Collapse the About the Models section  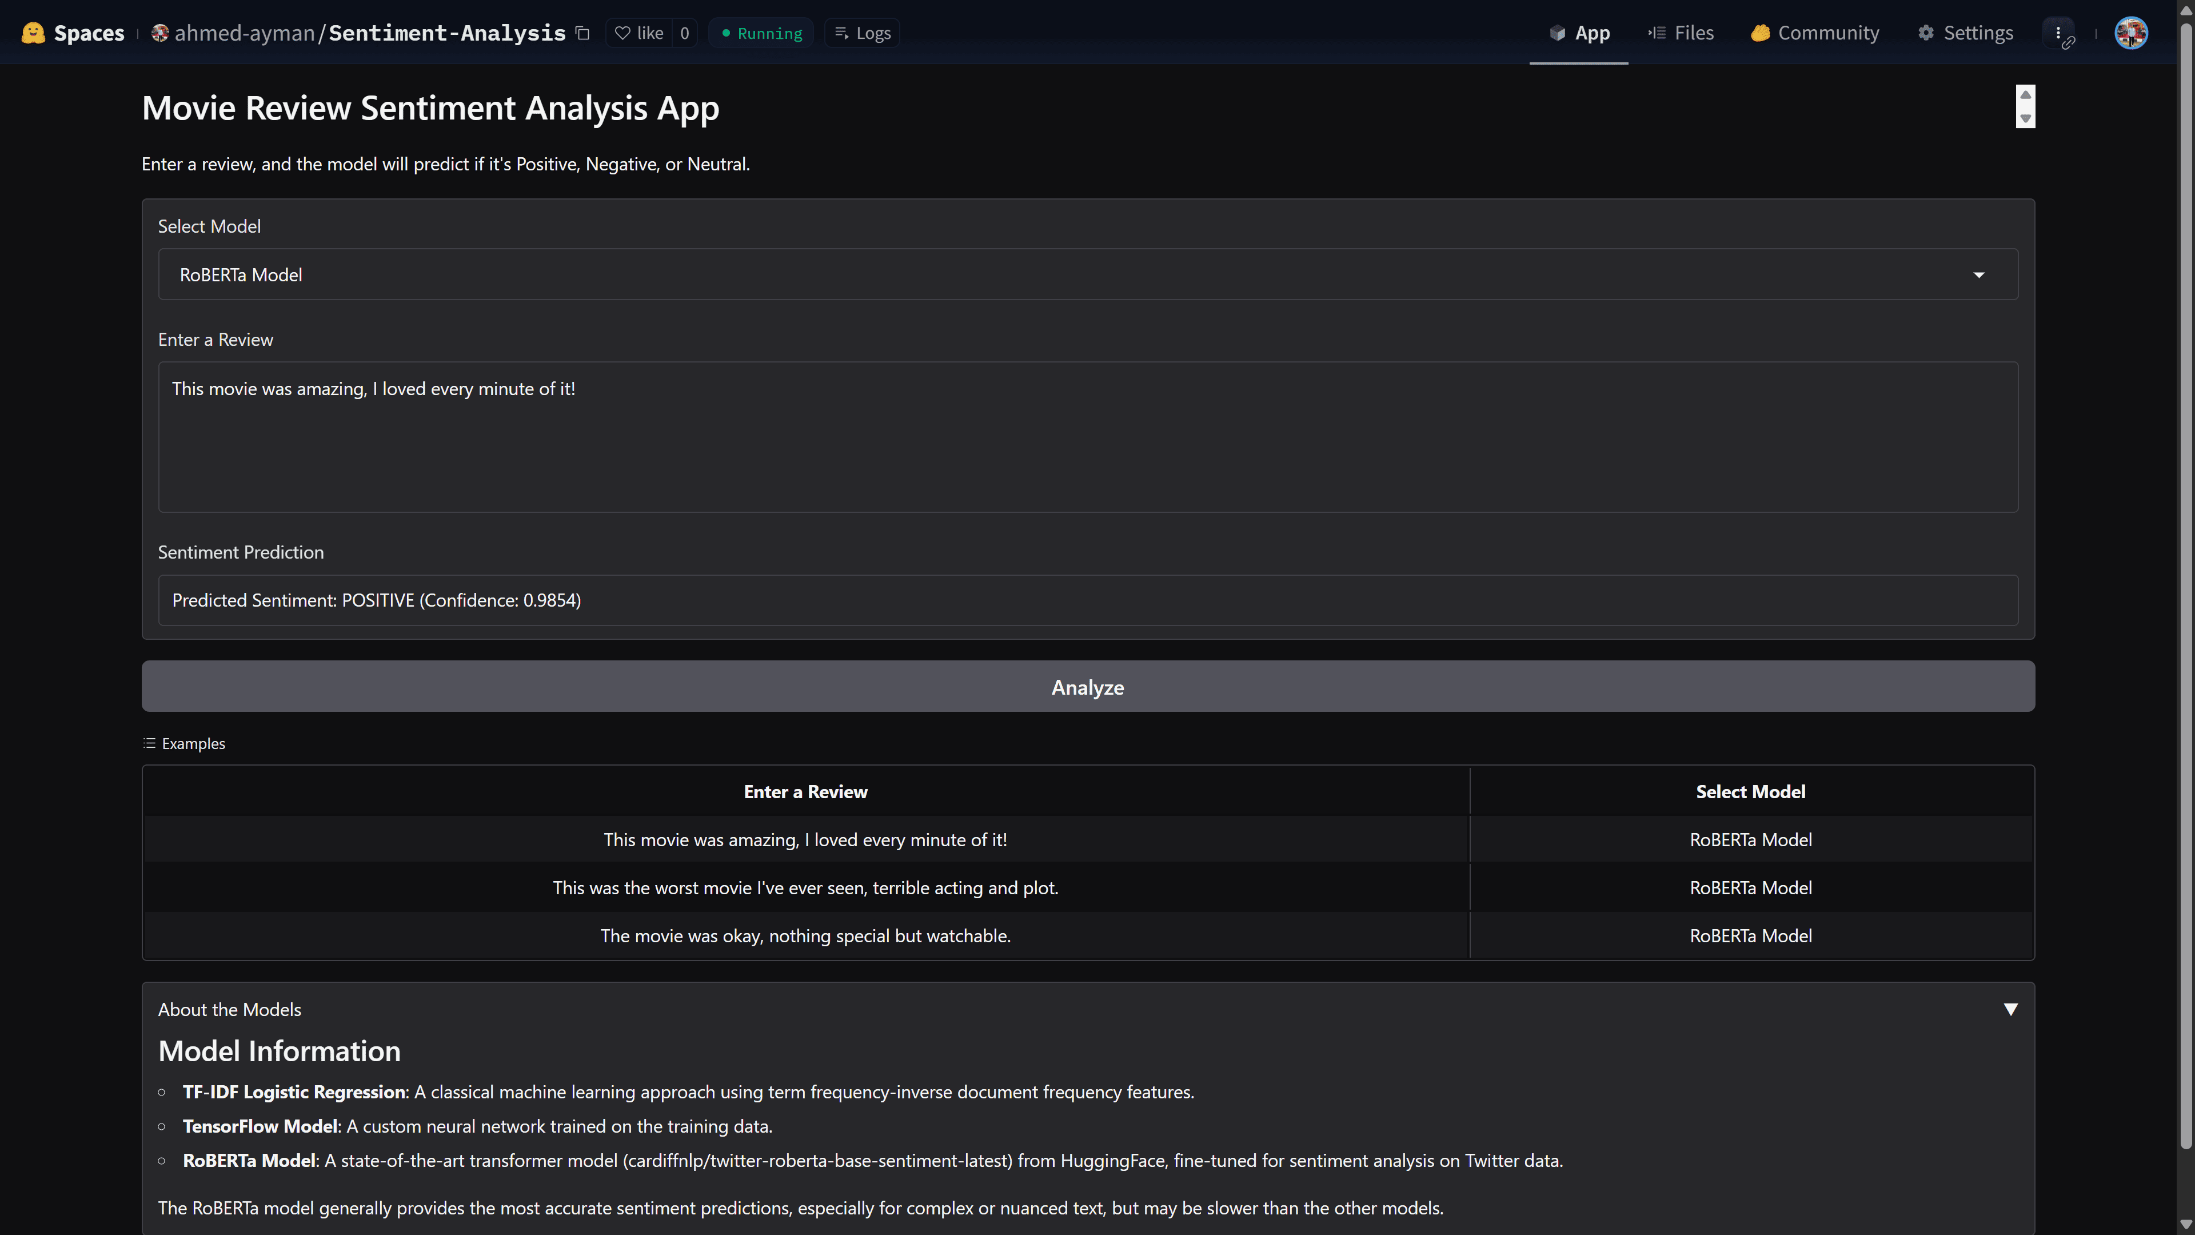coord(2010,1009)
